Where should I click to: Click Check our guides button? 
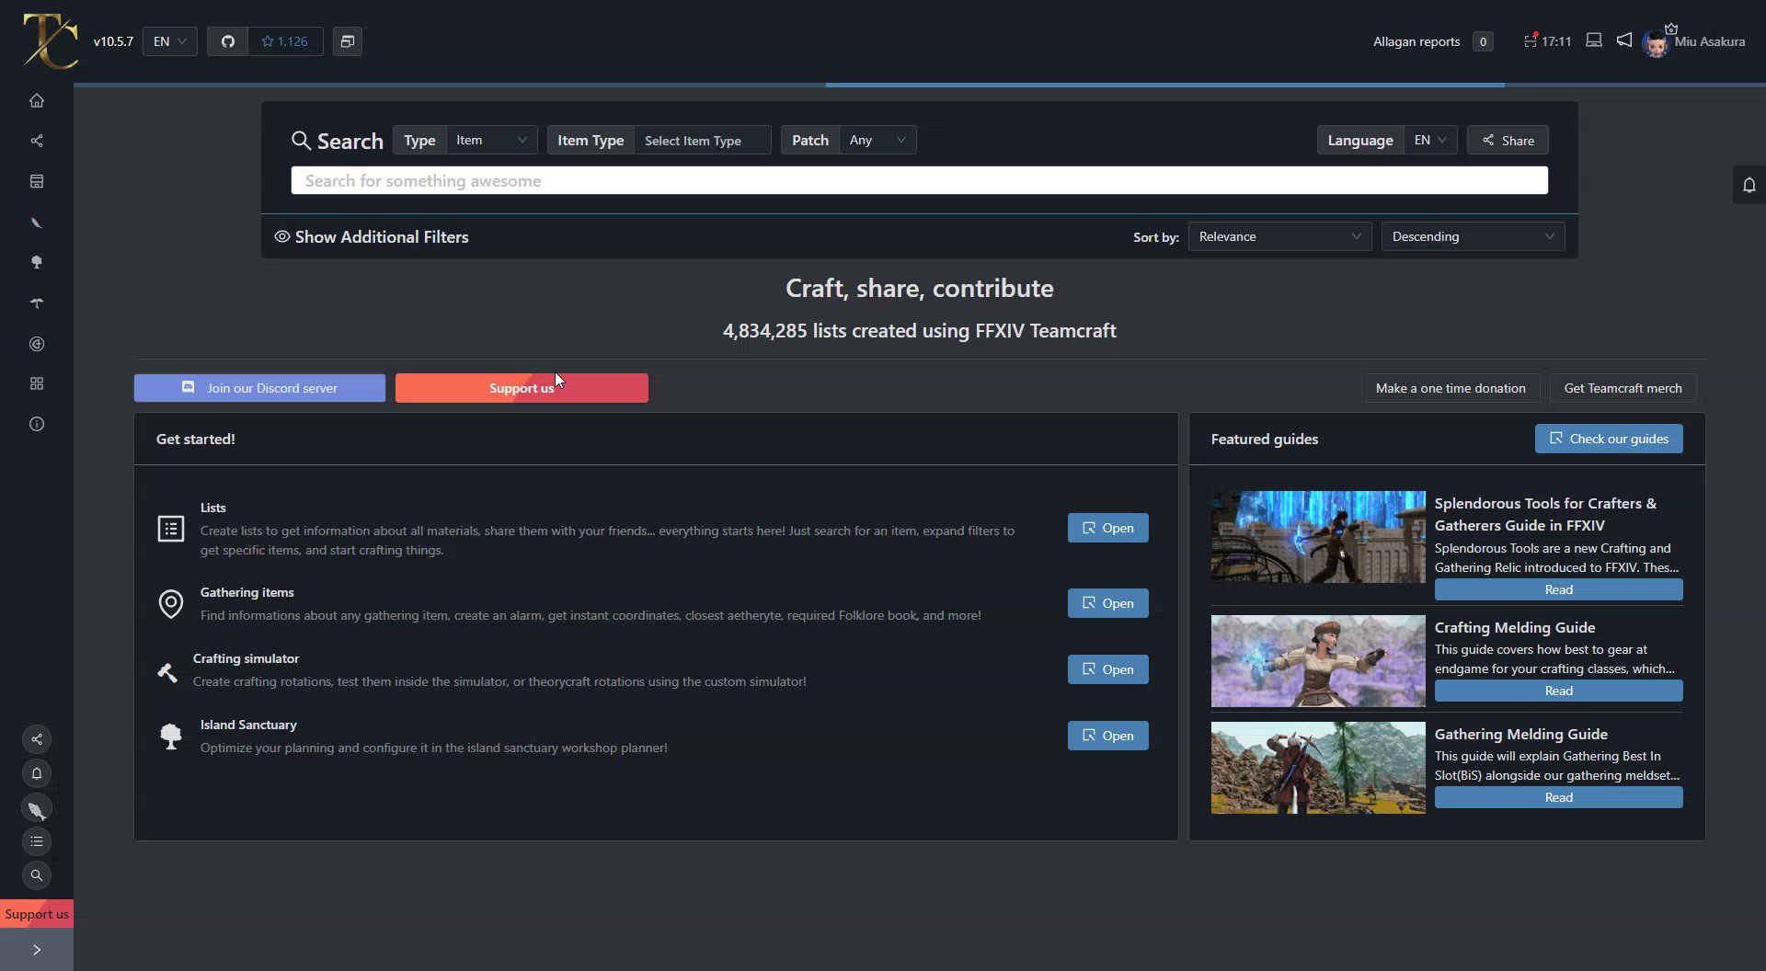tap(1609, 439)
